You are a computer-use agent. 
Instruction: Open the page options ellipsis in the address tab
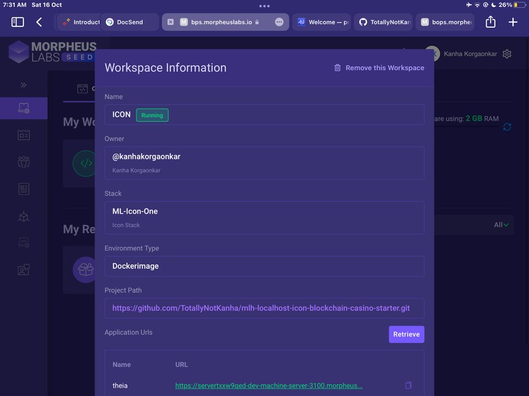[279, 22]
